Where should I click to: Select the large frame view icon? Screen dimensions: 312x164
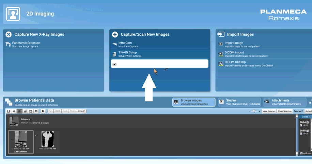point(31,111)
